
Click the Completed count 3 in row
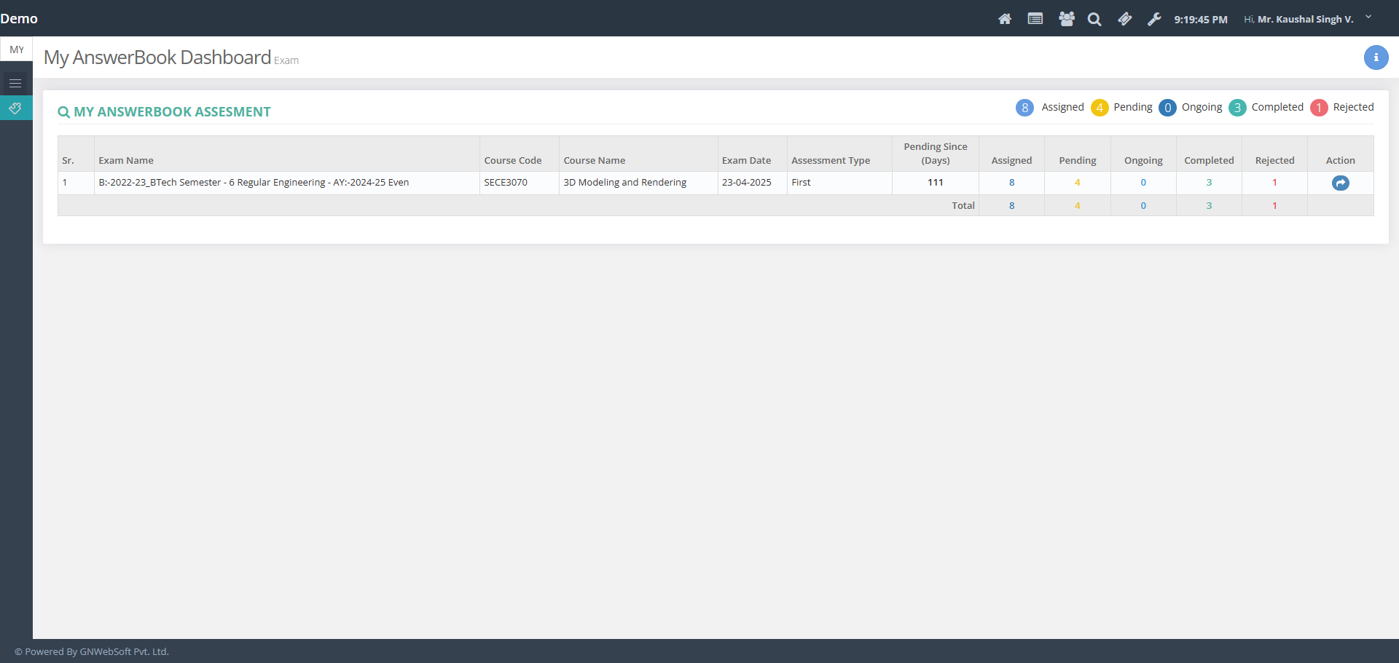(x=1209, y=183)
